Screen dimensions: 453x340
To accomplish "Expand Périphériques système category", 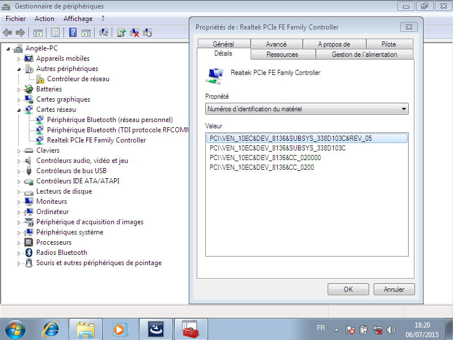I will 19,233.
